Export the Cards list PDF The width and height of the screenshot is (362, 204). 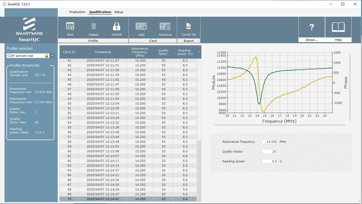189,27
